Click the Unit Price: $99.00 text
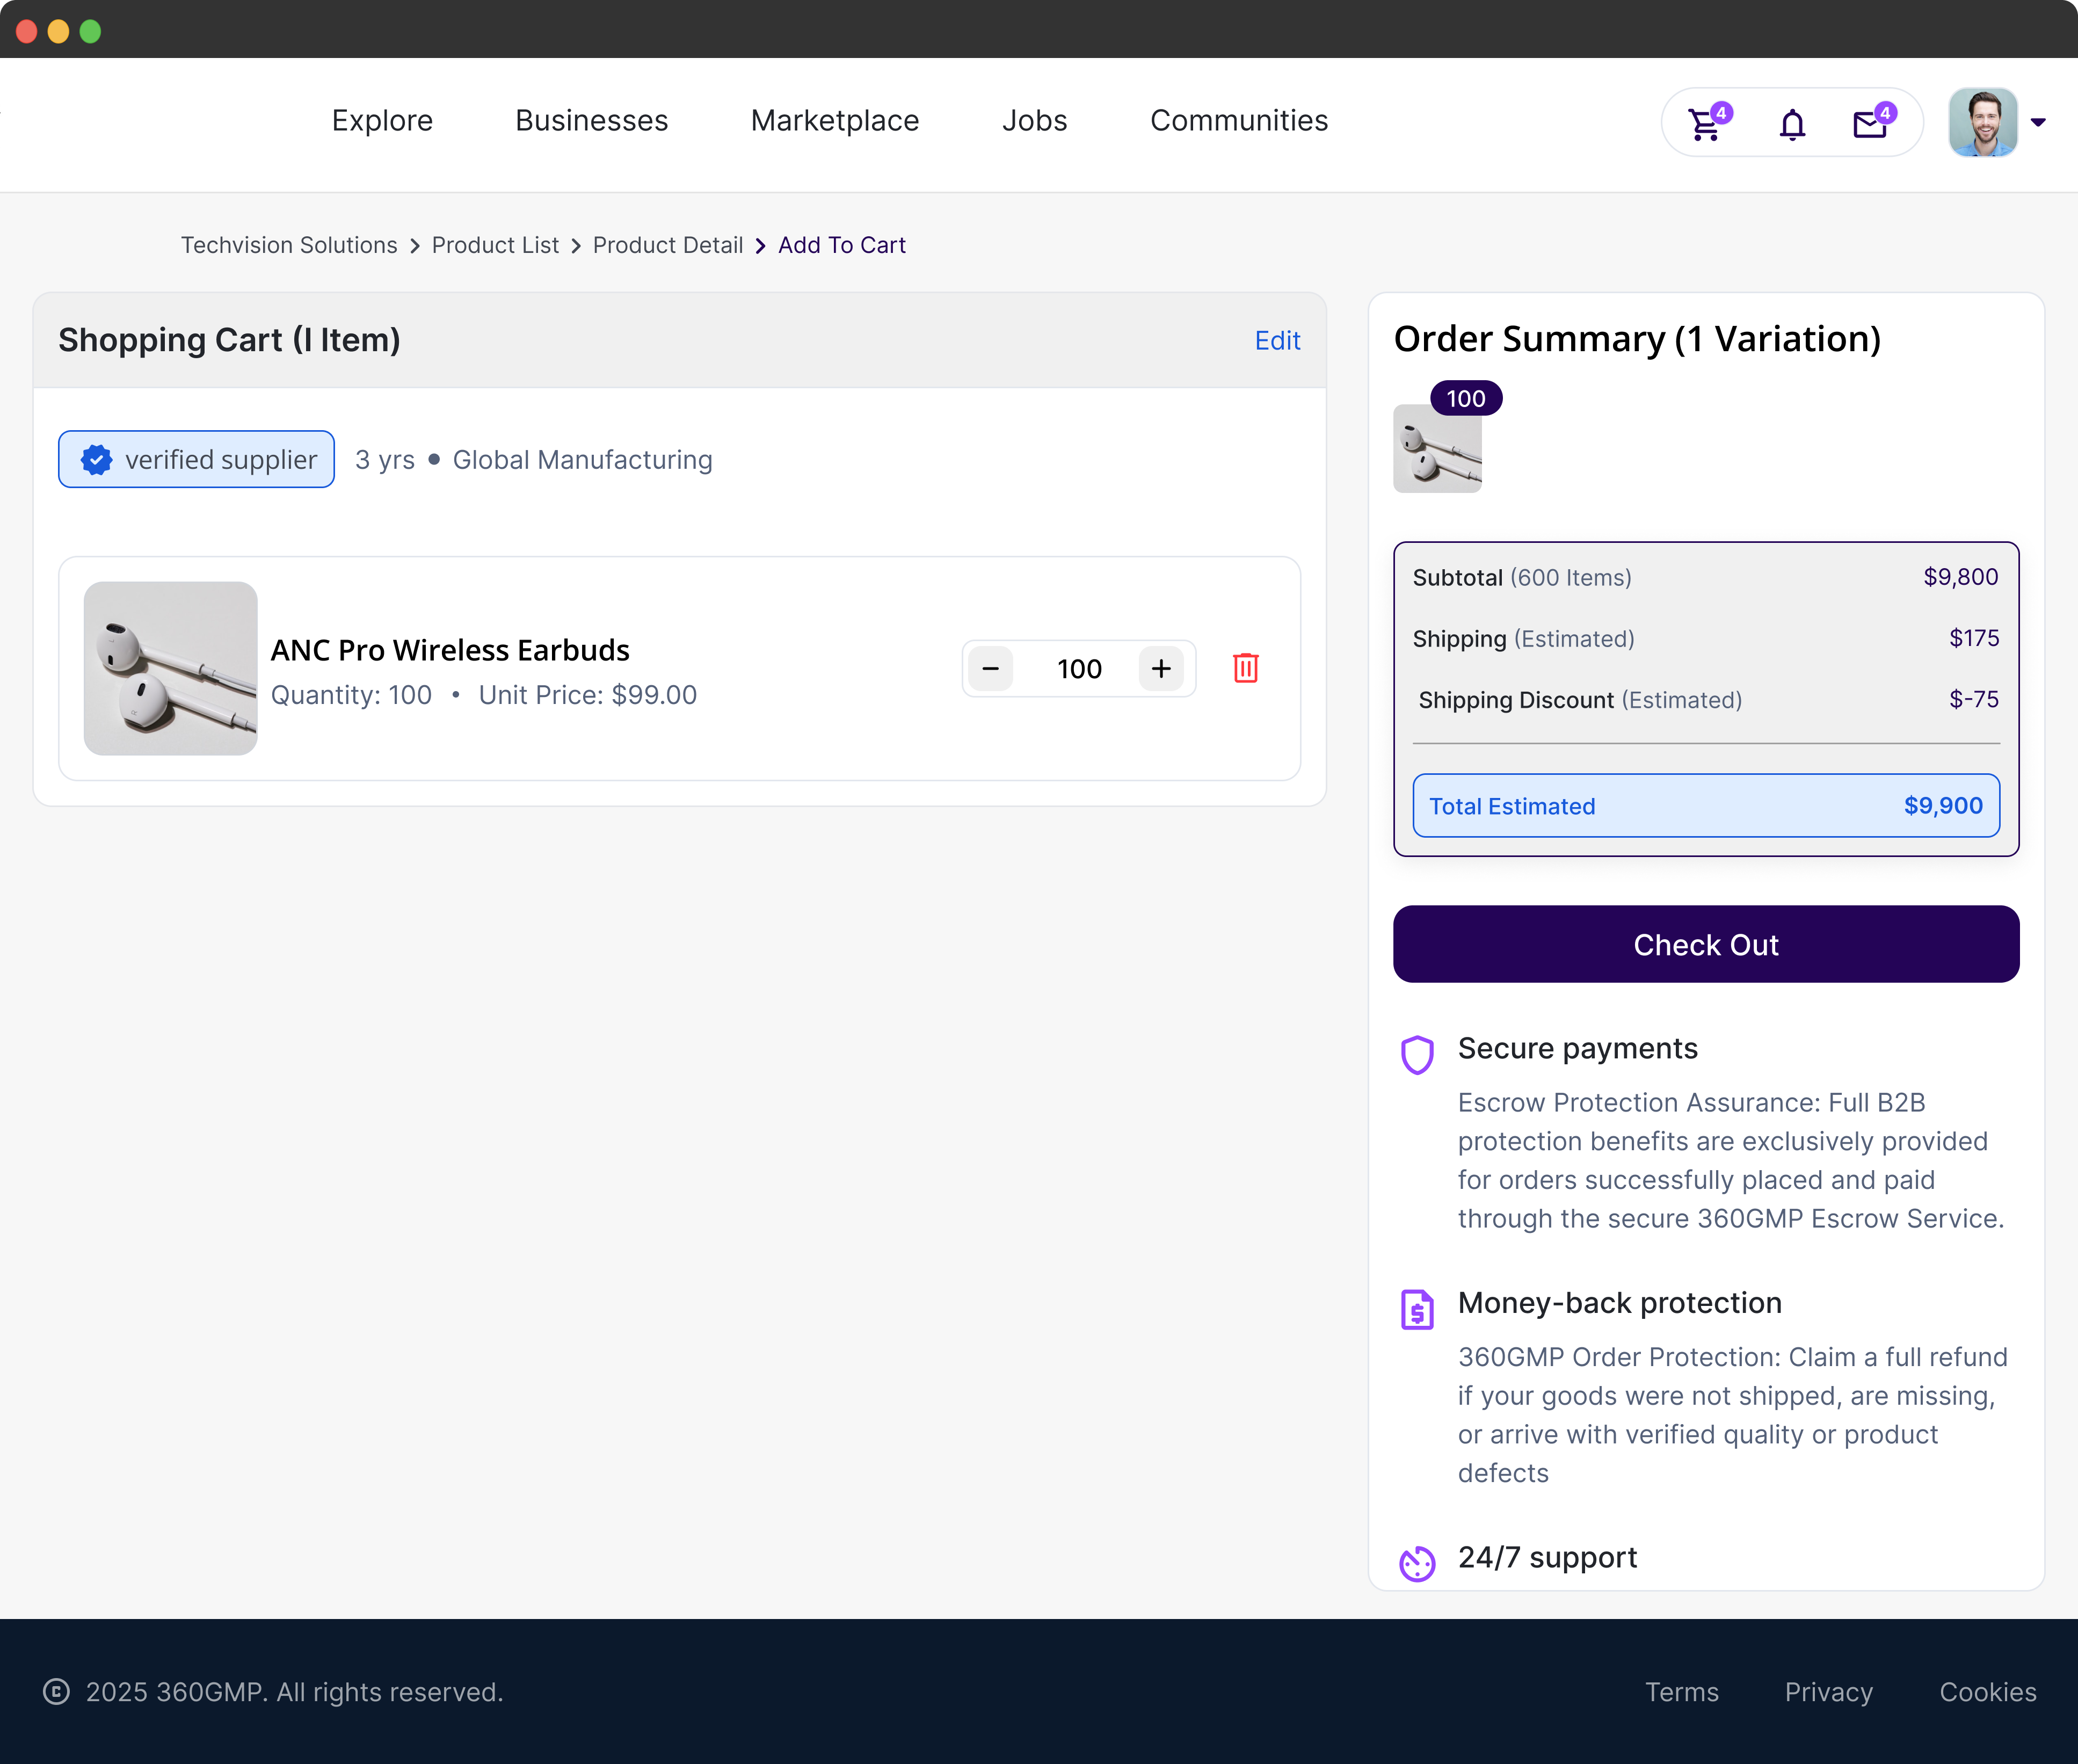Screen dimensions: 2078x1764 point(587,695)
